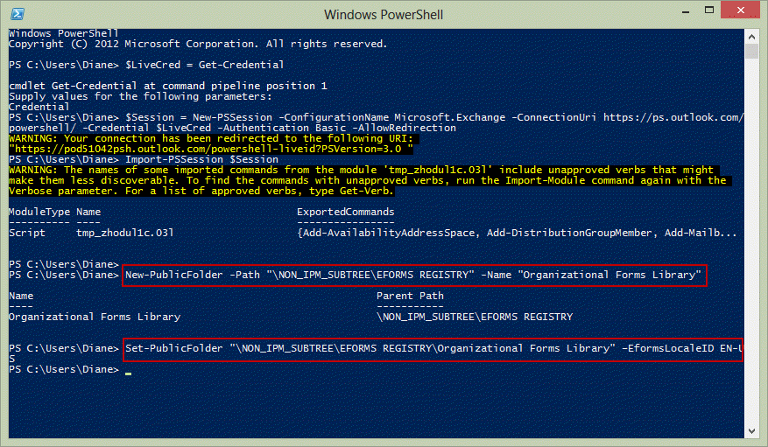Click the Windows PowerShell title bar text
The width and height of the screenshot is (768, 447).
click(x=384, y=15)
